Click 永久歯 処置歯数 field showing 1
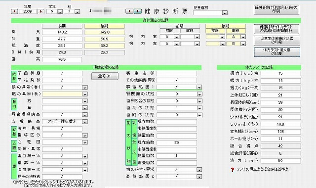The width and height of the screenshot is (316, 188). [x=177, y=156]
